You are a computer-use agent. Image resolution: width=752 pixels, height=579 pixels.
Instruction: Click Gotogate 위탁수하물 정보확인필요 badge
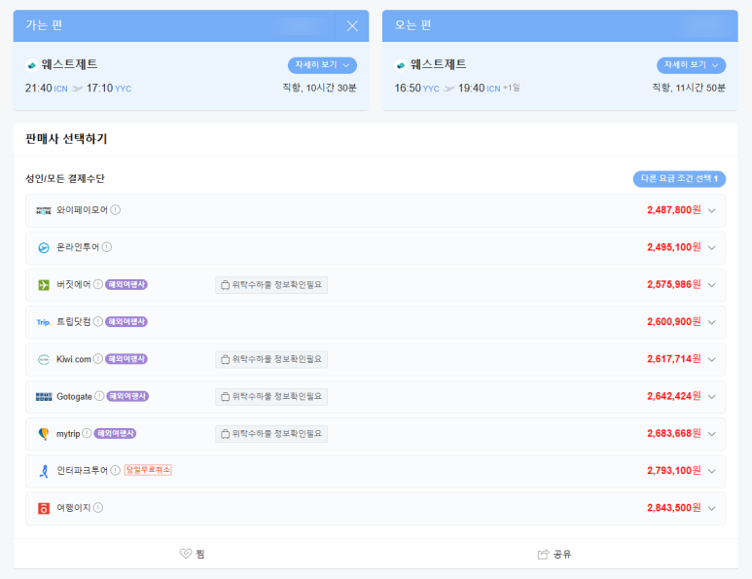271,397
